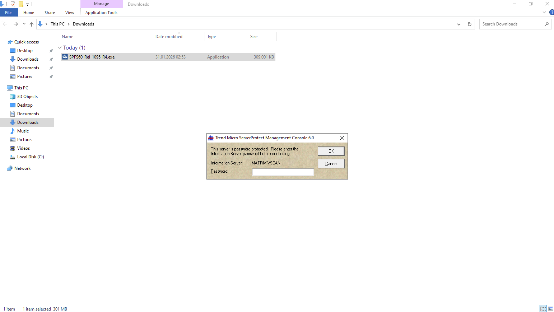Screen dimensions: 554x312
Task: Click the Search Downloads field
Action: coord(511,24)
